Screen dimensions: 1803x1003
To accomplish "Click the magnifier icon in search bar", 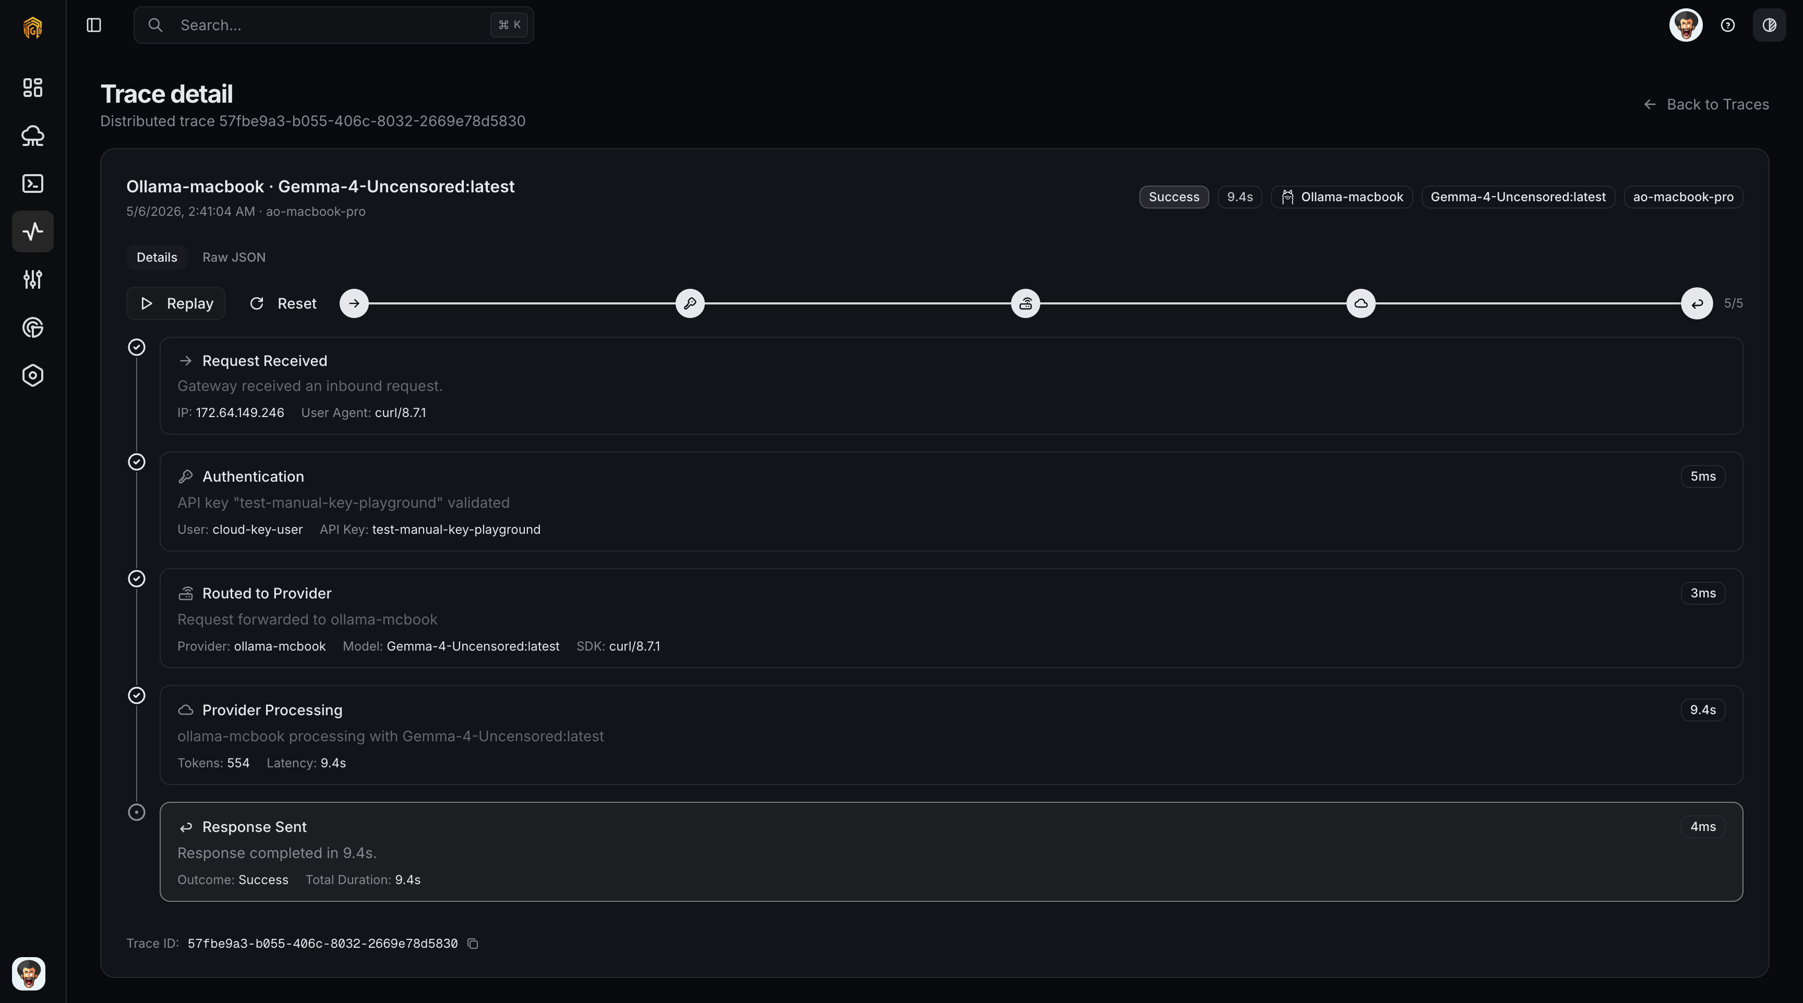I will 155,25.
